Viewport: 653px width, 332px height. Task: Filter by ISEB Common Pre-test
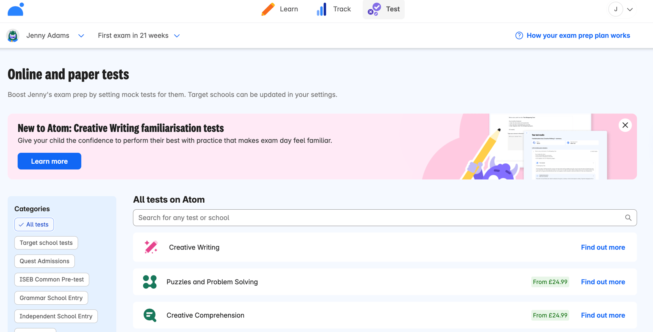52,279
